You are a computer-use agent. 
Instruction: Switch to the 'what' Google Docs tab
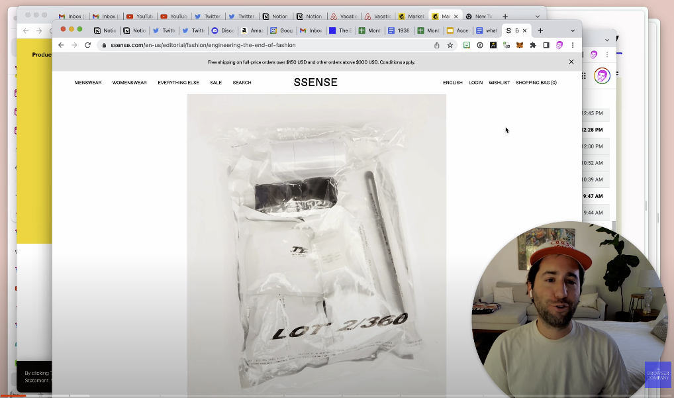click(487, 30)
